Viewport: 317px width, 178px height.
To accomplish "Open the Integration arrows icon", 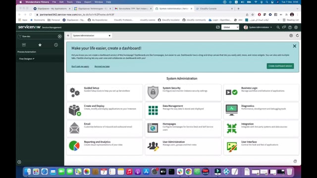I will 232,129.
